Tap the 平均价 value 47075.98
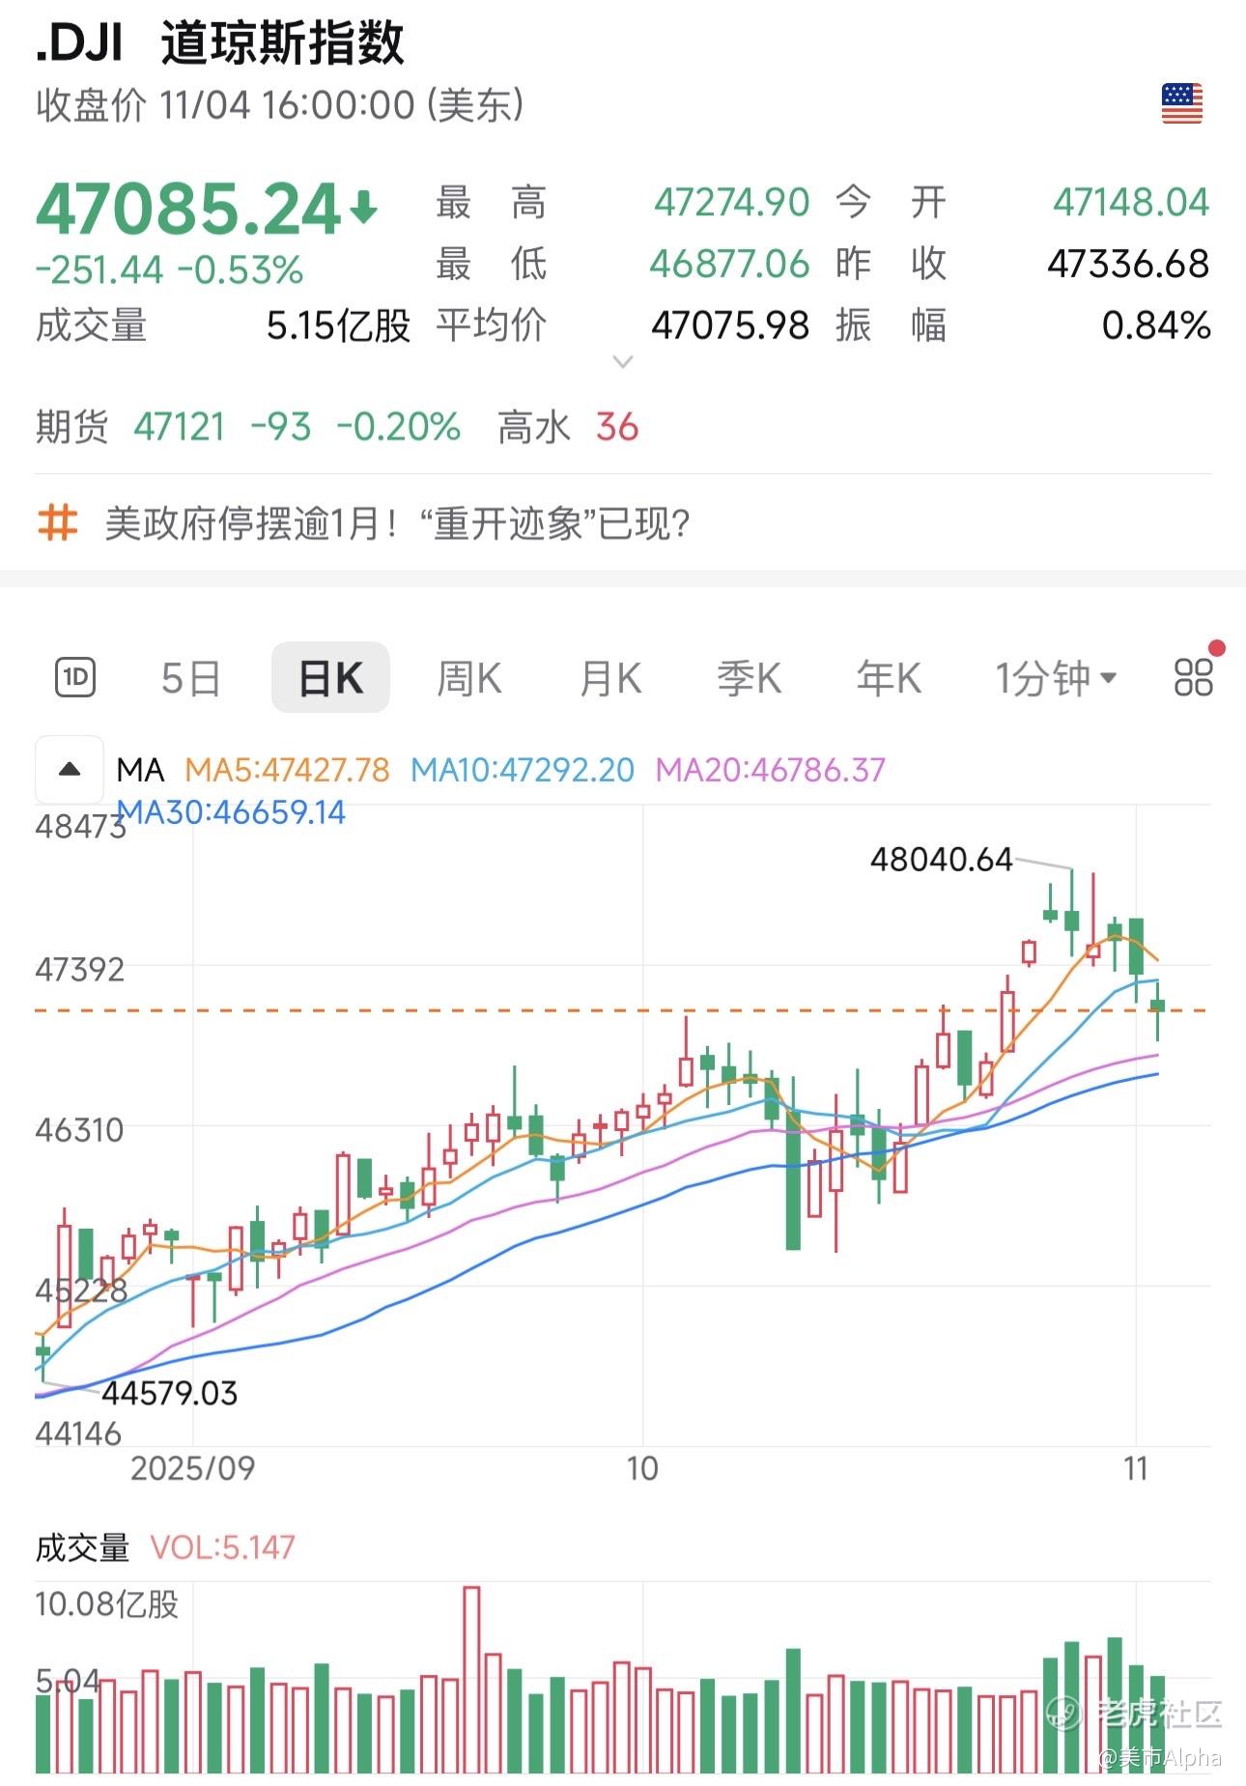This screenshot has height=1786, width=1246. point(730,326)
